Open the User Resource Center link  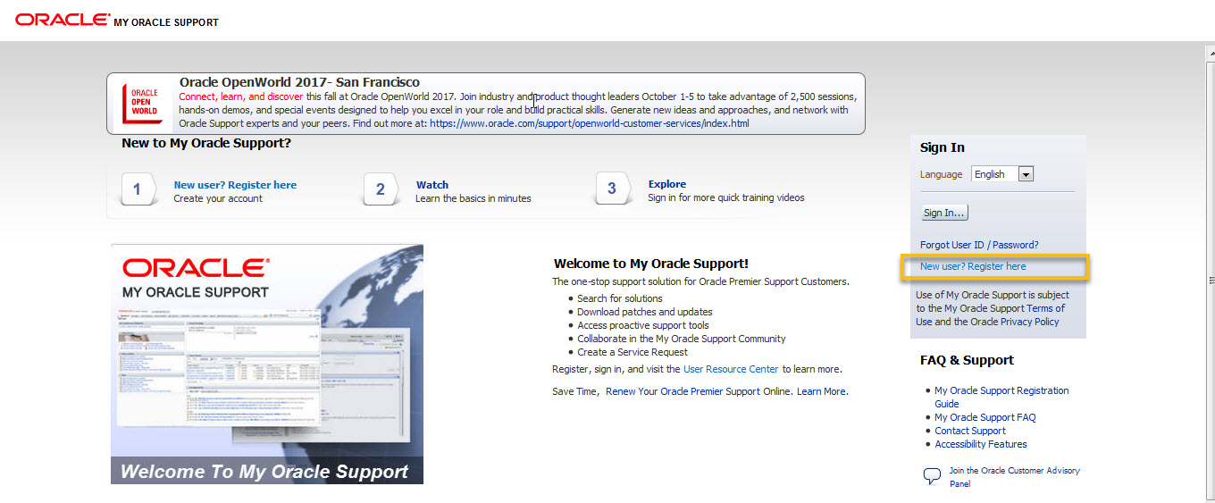coord(731,369)
